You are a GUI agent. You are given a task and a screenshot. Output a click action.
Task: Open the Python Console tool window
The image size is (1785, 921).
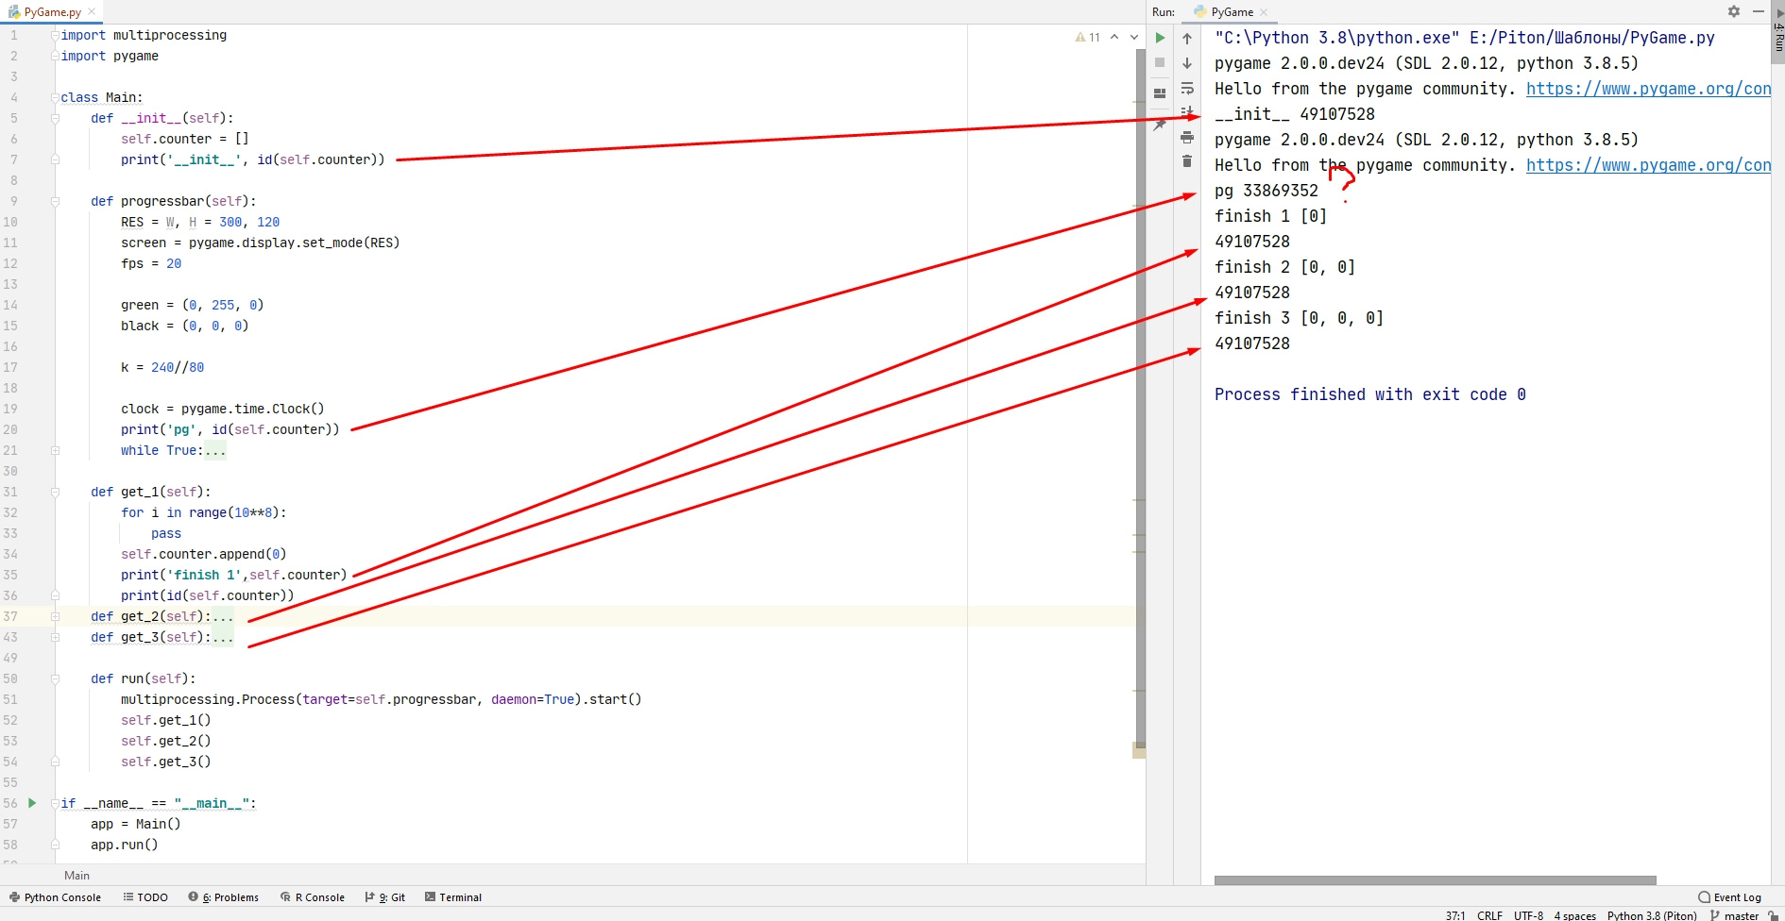click(55, 897)
